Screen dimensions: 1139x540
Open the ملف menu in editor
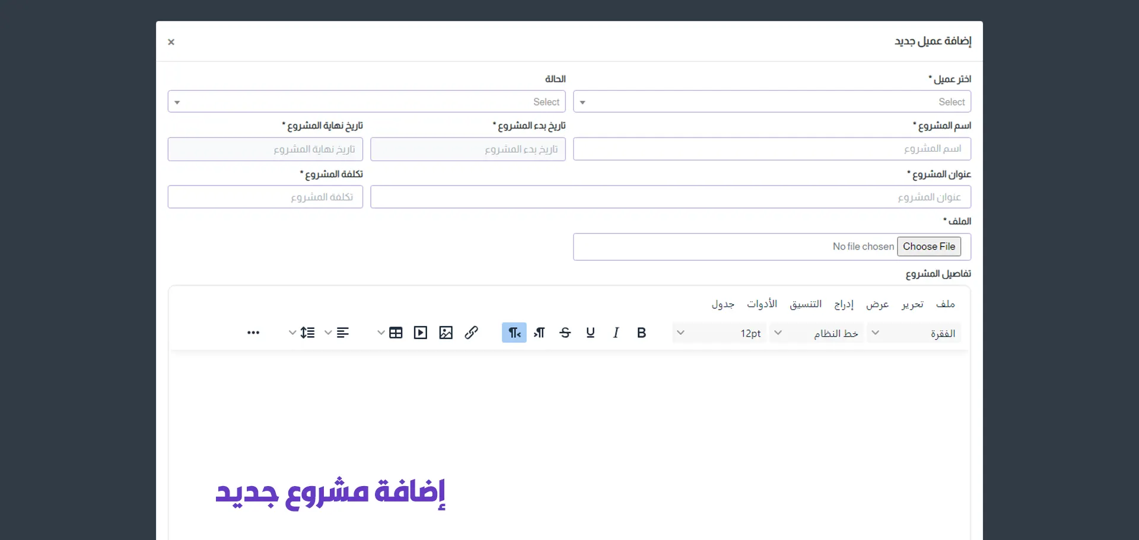(945, 304)
